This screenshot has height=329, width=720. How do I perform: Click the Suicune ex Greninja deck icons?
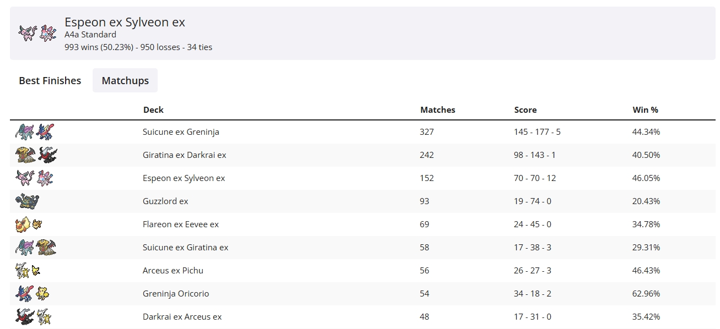click(x=35, y=132)
